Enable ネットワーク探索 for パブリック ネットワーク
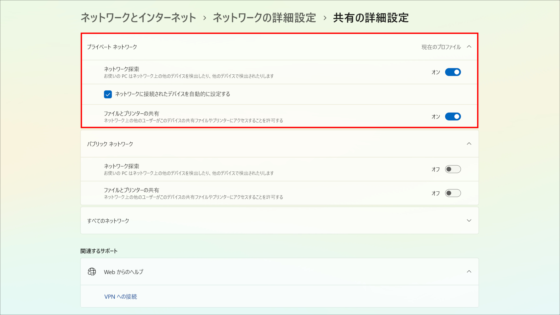The height and width of the screenshot is (315, 560). click(x=453, y=169)
